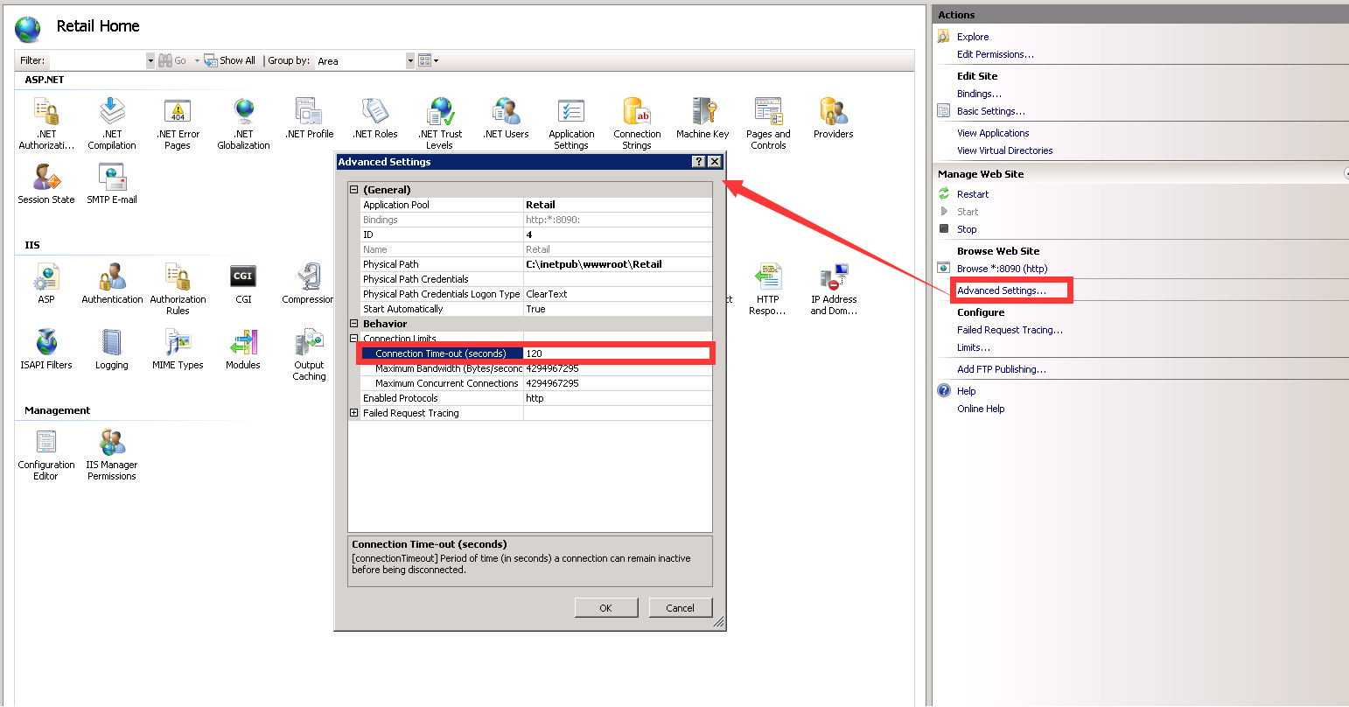
Task: Collapse the Behavior section in Advanced Settings
Action: tap(354, 324)
